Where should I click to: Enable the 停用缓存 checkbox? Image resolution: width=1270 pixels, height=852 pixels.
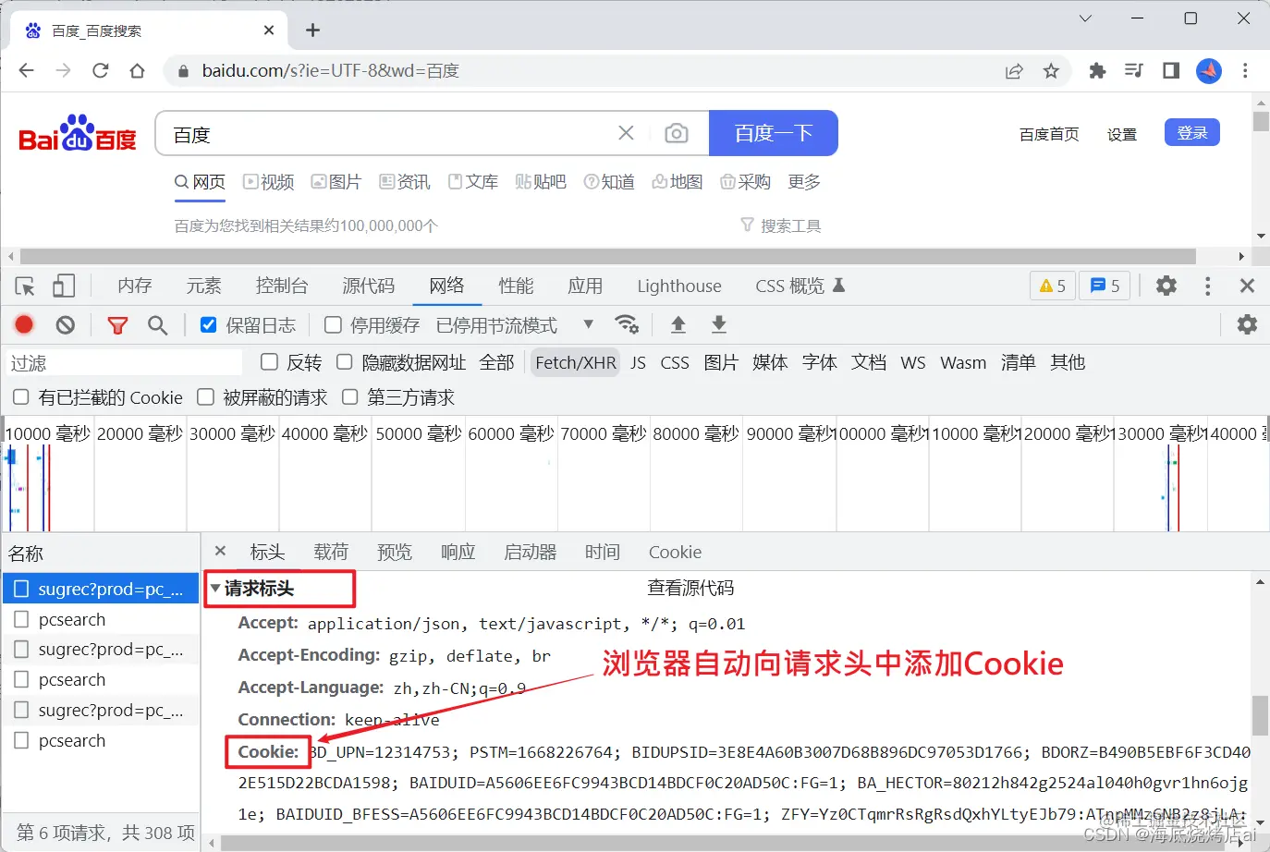point(333,324)
